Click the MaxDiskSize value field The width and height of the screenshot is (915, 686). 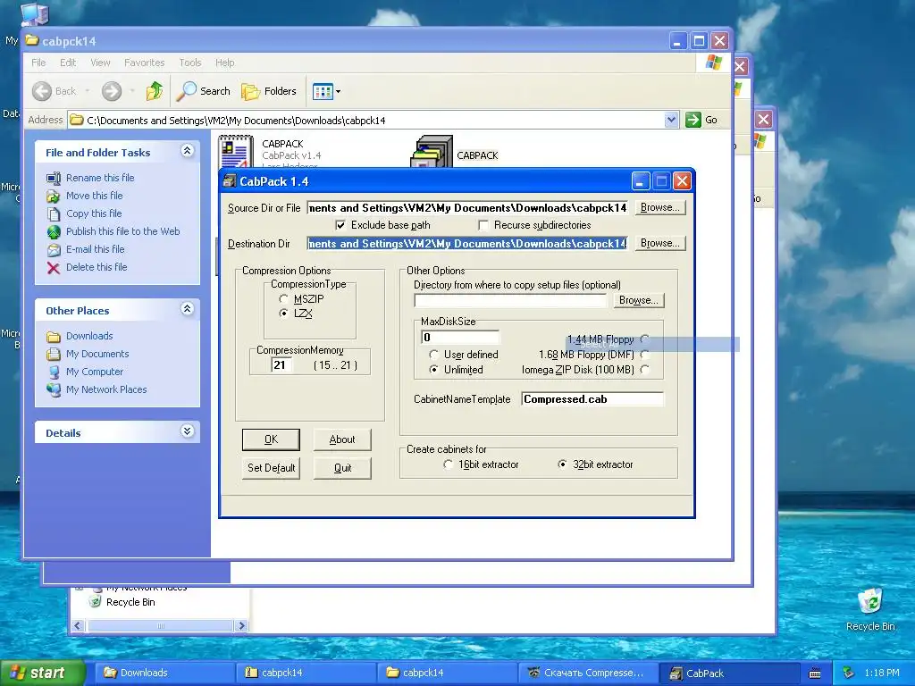(x=460, y=337)
